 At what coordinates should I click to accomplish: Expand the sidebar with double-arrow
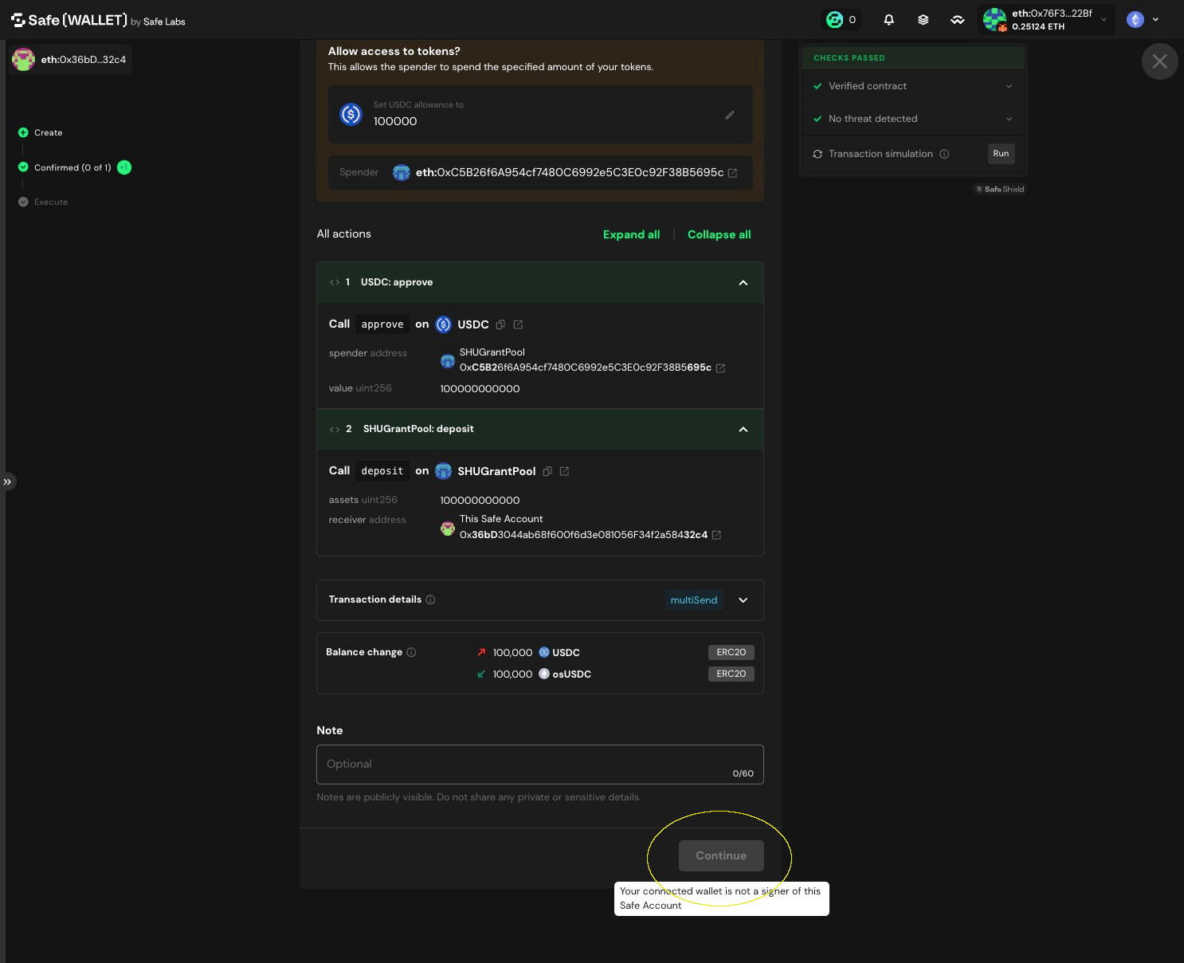point(7,481)
